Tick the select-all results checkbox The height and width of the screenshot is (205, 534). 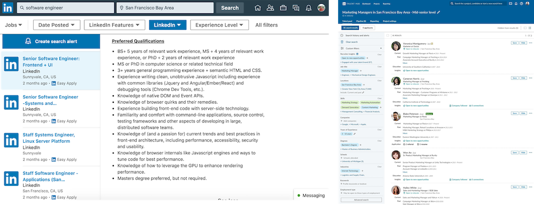388,35
